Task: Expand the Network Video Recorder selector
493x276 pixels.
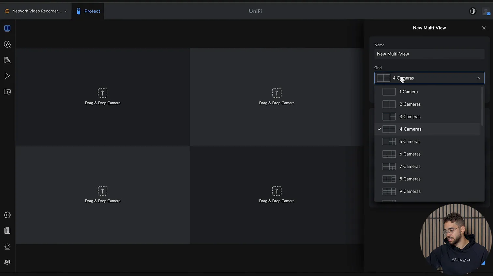Action: 36,11
